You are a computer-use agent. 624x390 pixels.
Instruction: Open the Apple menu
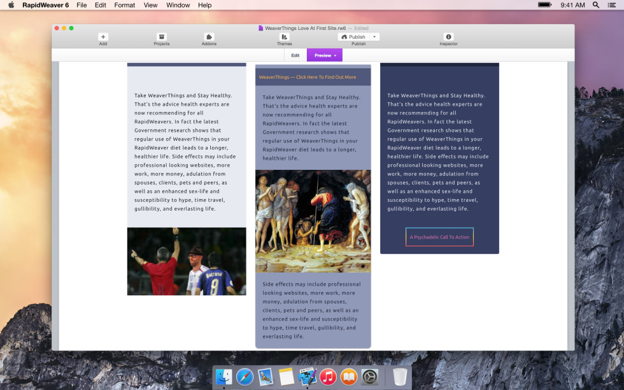coord(11,5)
